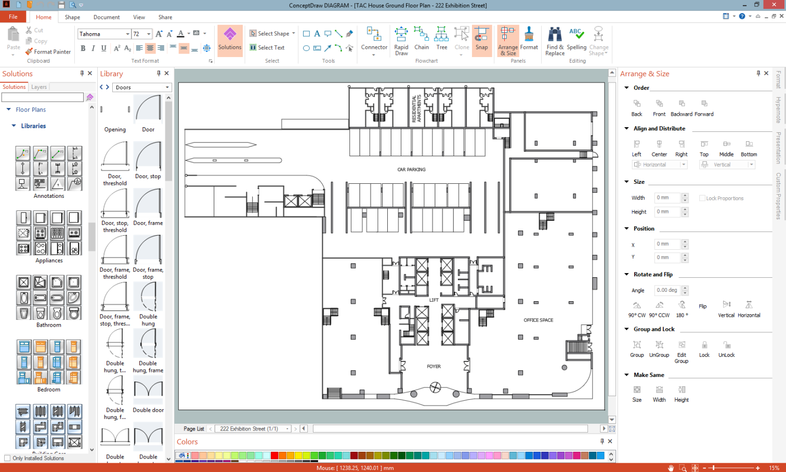Switch to the Layers tab
The image size is (786, 472).
pyautogui.click(x=39, y=87)
